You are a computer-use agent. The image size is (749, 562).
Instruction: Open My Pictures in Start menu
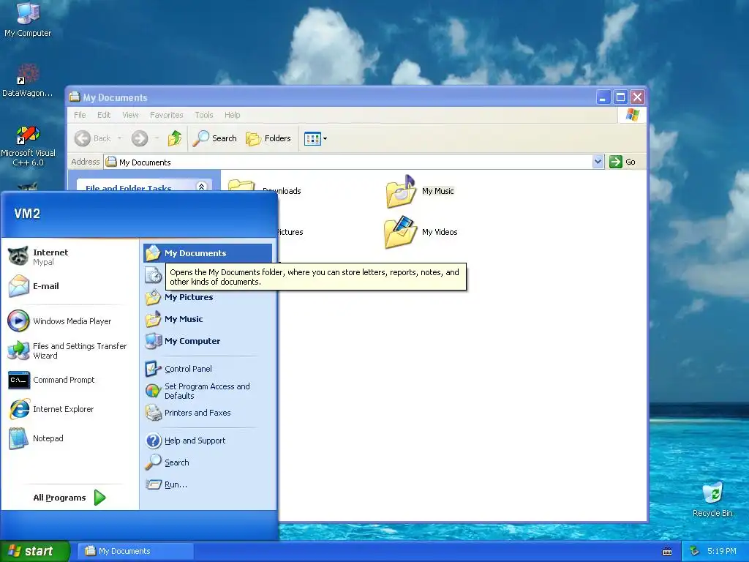(207, 297)
